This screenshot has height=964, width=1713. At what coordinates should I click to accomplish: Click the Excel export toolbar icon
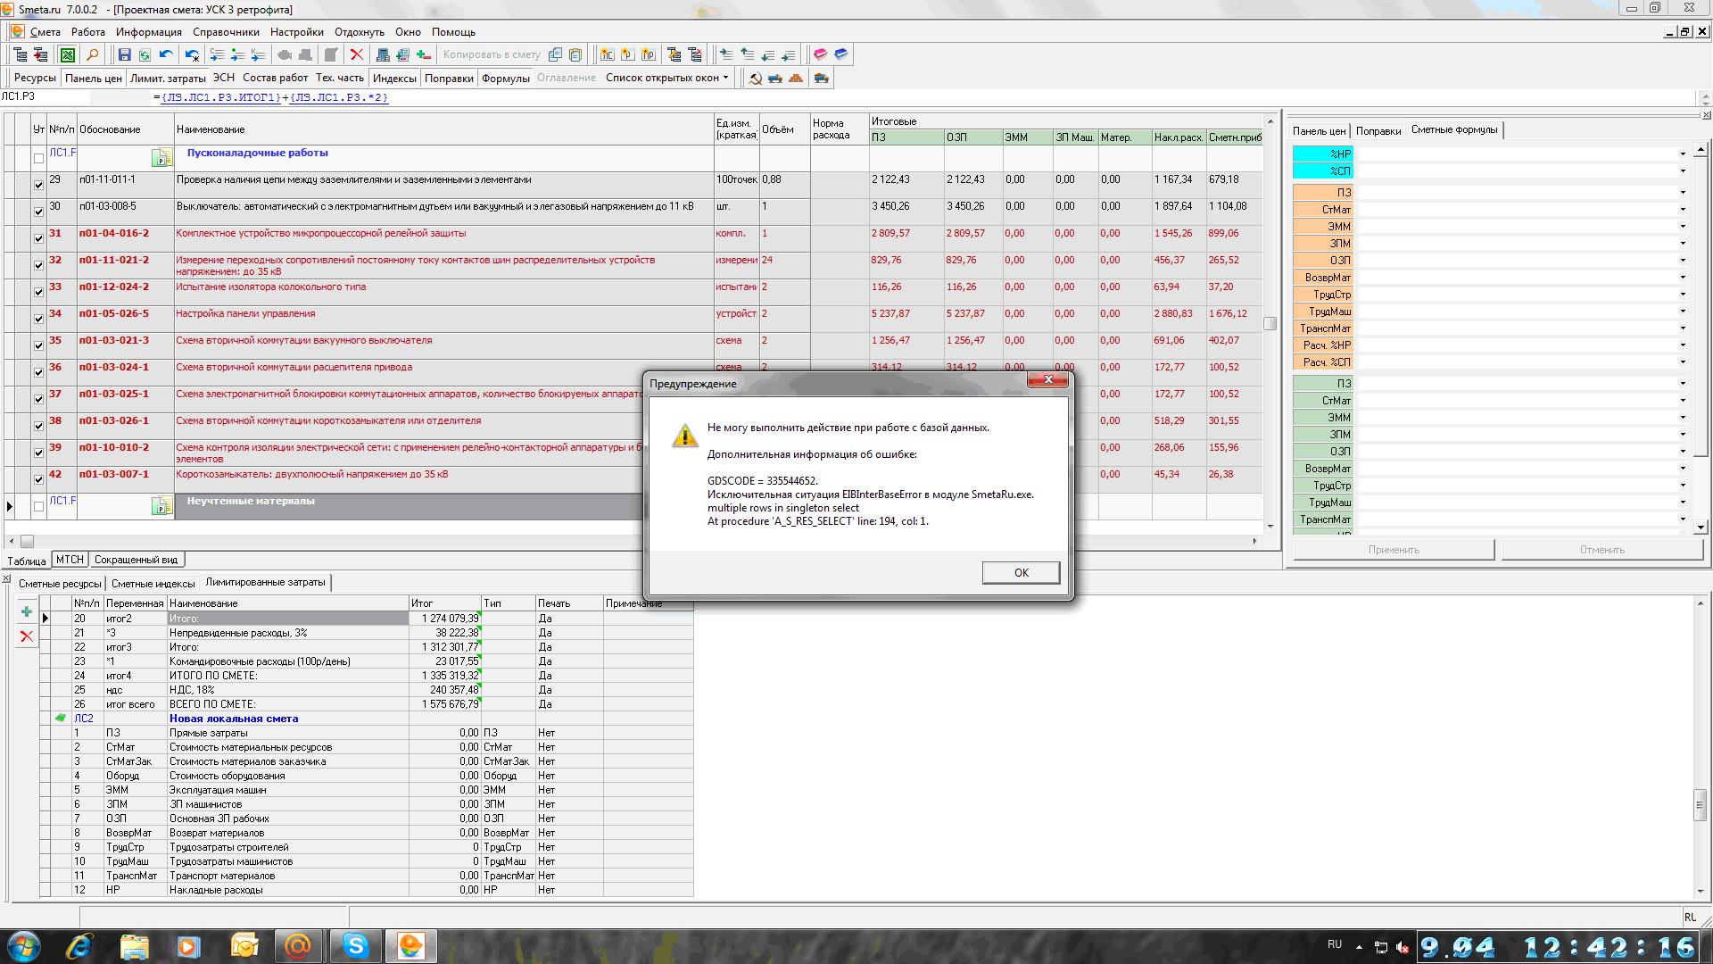click(x=67, y=54)
